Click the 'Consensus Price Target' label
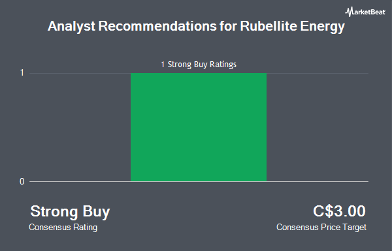Viewport: 392px width, 251px height. coord(321,228)
